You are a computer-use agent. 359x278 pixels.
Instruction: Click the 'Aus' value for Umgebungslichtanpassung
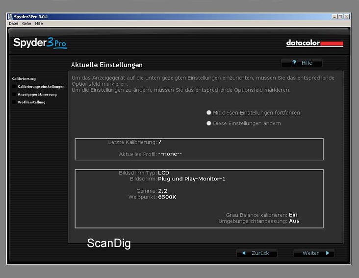click(294, 221)
